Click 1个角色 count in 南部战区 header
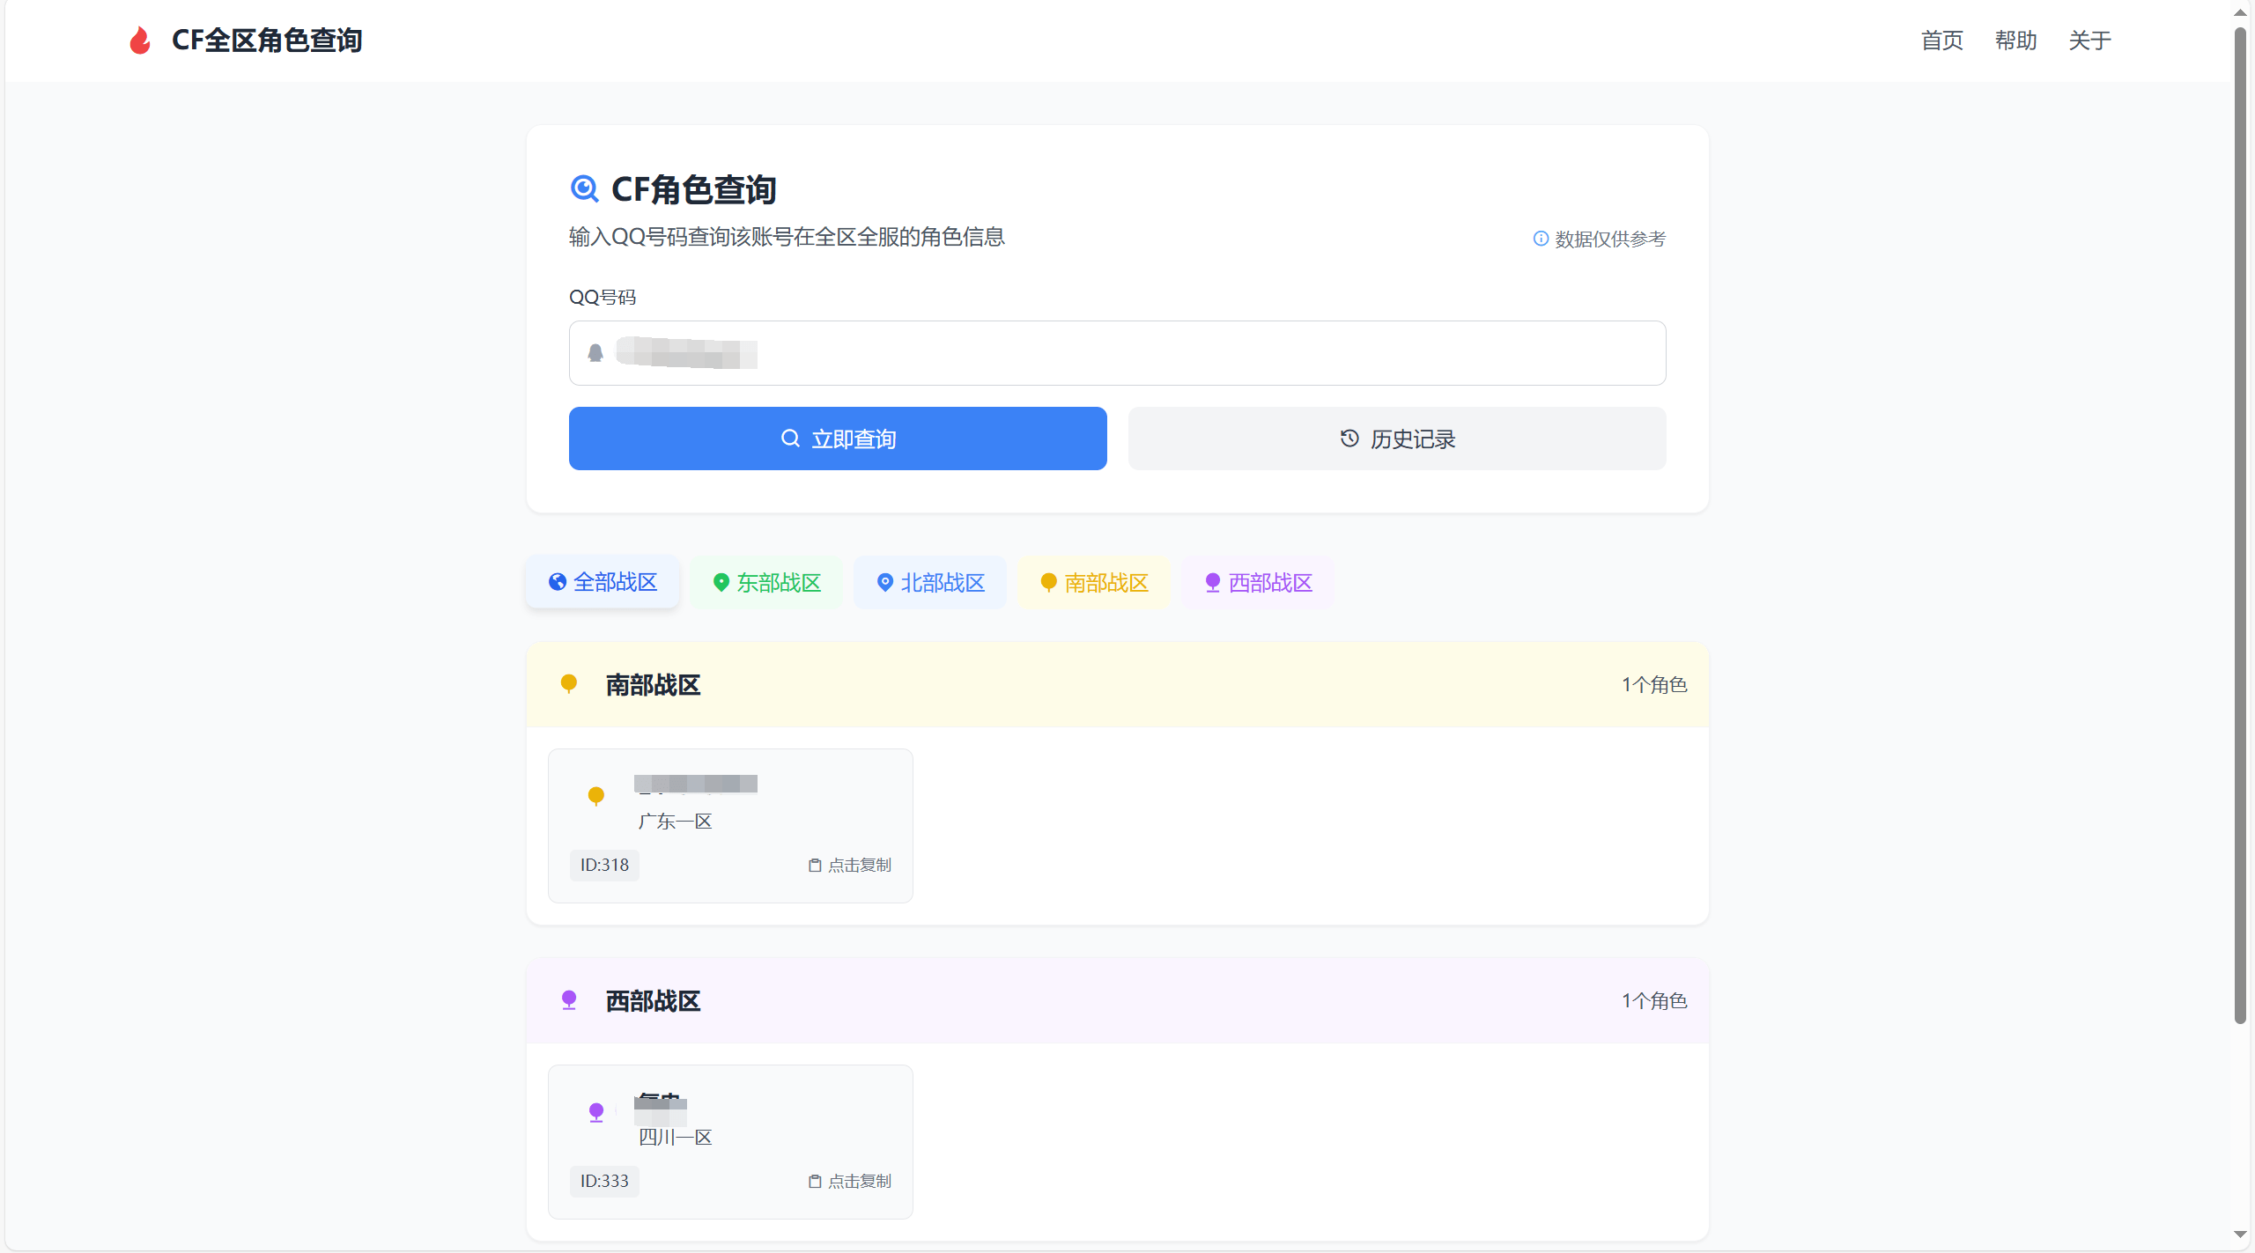Screen dimensions: 2255x1253 click(1654, 685)
